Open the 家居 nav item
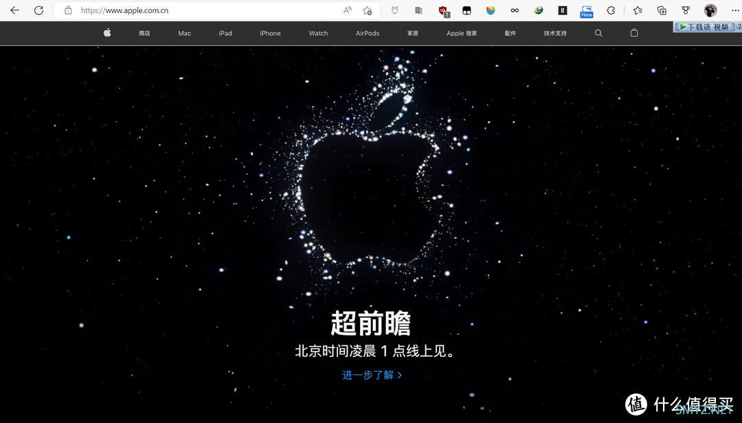 coord(413,33)
